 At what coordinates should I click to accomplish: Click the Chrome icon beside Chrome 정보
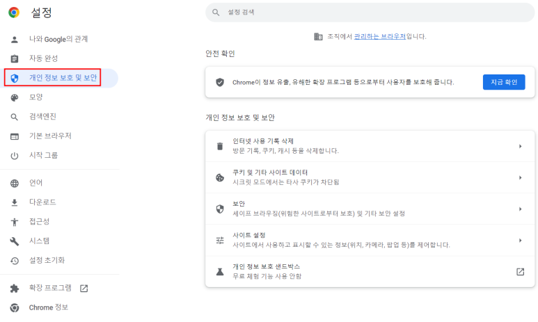click(x=15, y=308)
